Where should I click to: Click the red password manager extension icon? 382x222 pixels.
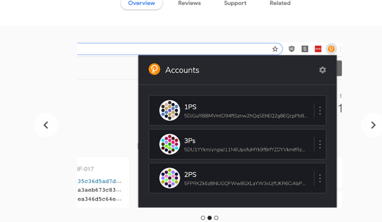coord(318,49)
